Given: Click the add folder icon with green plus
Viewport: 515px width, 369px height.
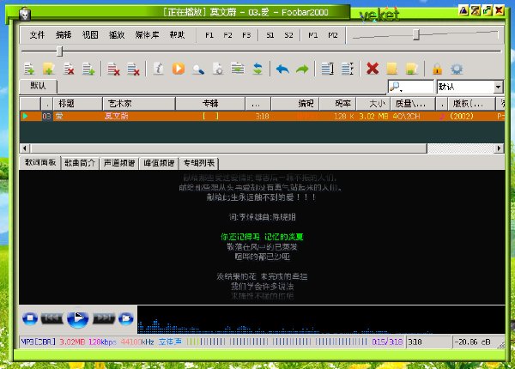Looking at the screenshot, I should point(49,69).
